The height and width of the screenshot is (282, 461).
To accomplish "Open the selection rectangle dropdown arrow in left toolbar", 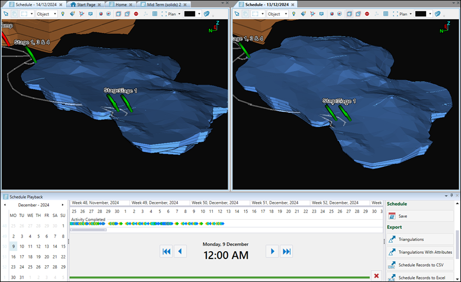I will pyautogui.click(x=31, y=13).
